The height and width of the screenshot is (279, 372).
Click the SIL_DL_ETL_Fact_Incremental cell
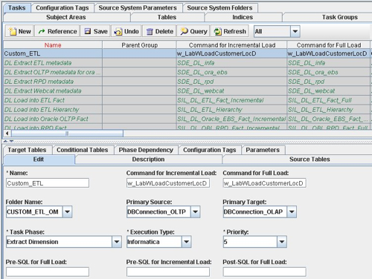(x=231, y=100)
